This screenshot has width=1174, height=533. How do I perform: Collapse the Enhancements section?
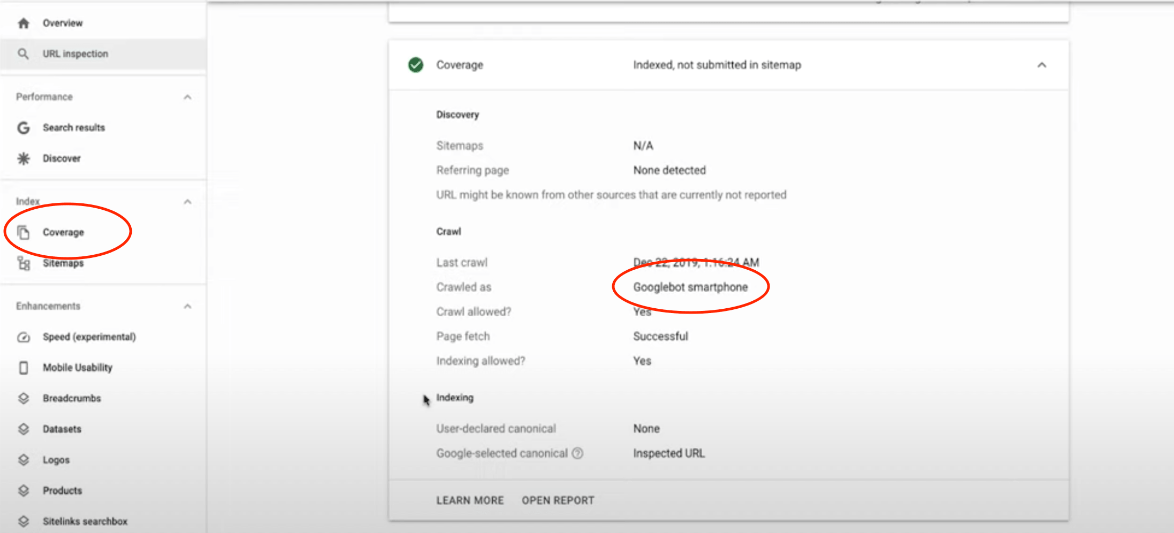click(187, 307)
